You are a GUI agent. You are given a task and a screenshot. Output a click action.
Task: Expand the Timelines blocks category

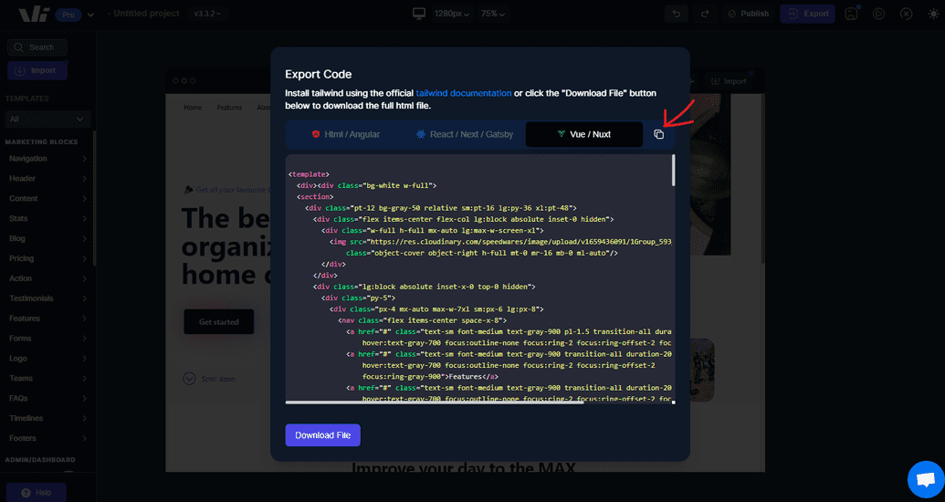(47, 418)
